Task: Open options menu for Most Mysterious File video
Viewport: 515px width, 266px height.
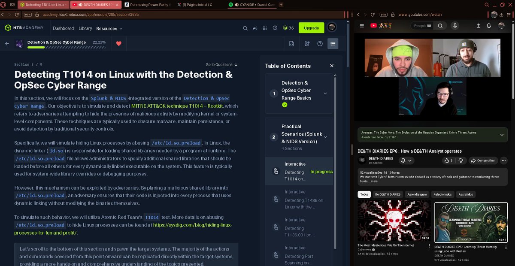Action: 429,246
